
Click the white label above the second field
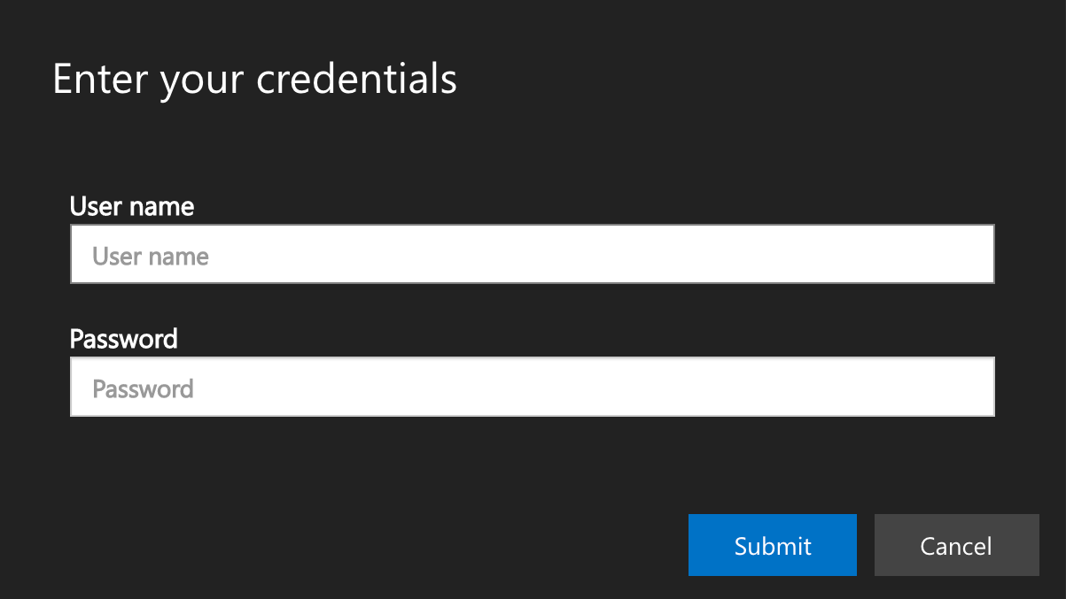tap(124, 339)
